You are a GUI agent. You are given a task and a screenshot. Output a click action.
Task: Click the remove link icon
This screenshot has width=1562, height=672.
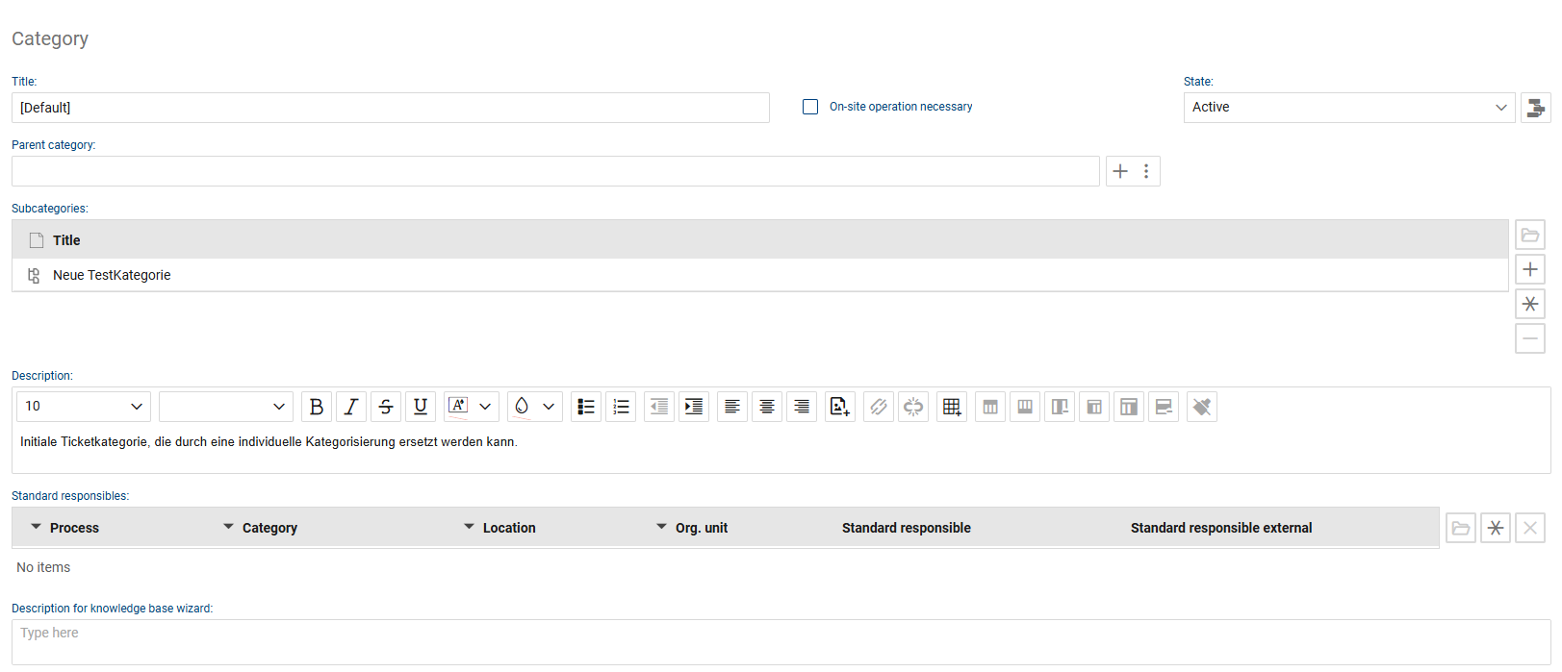(x=913, y=407)
